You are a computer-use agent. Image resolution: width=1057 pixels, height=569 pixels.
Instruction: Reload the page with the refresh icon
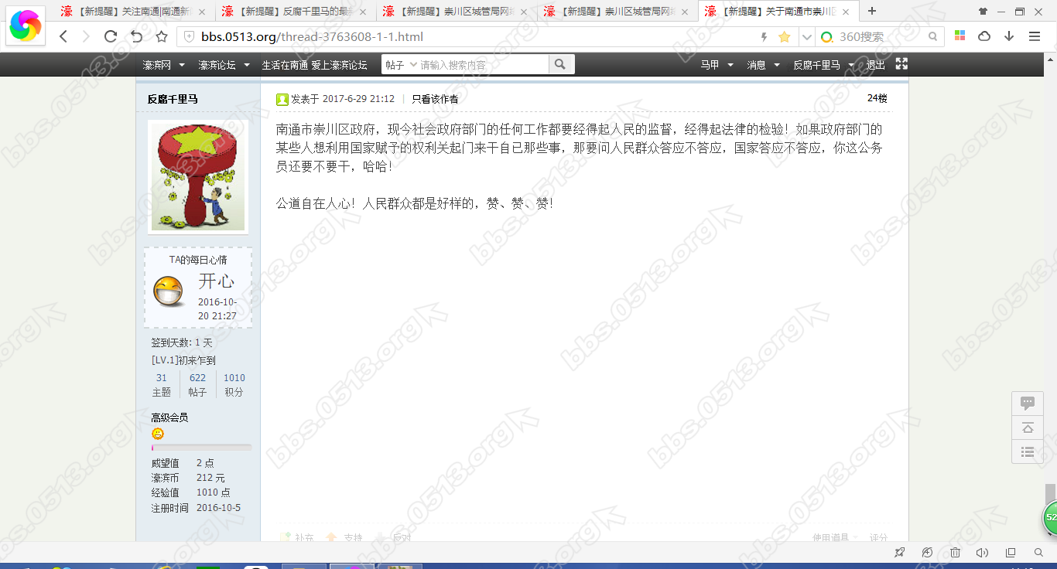111,36
